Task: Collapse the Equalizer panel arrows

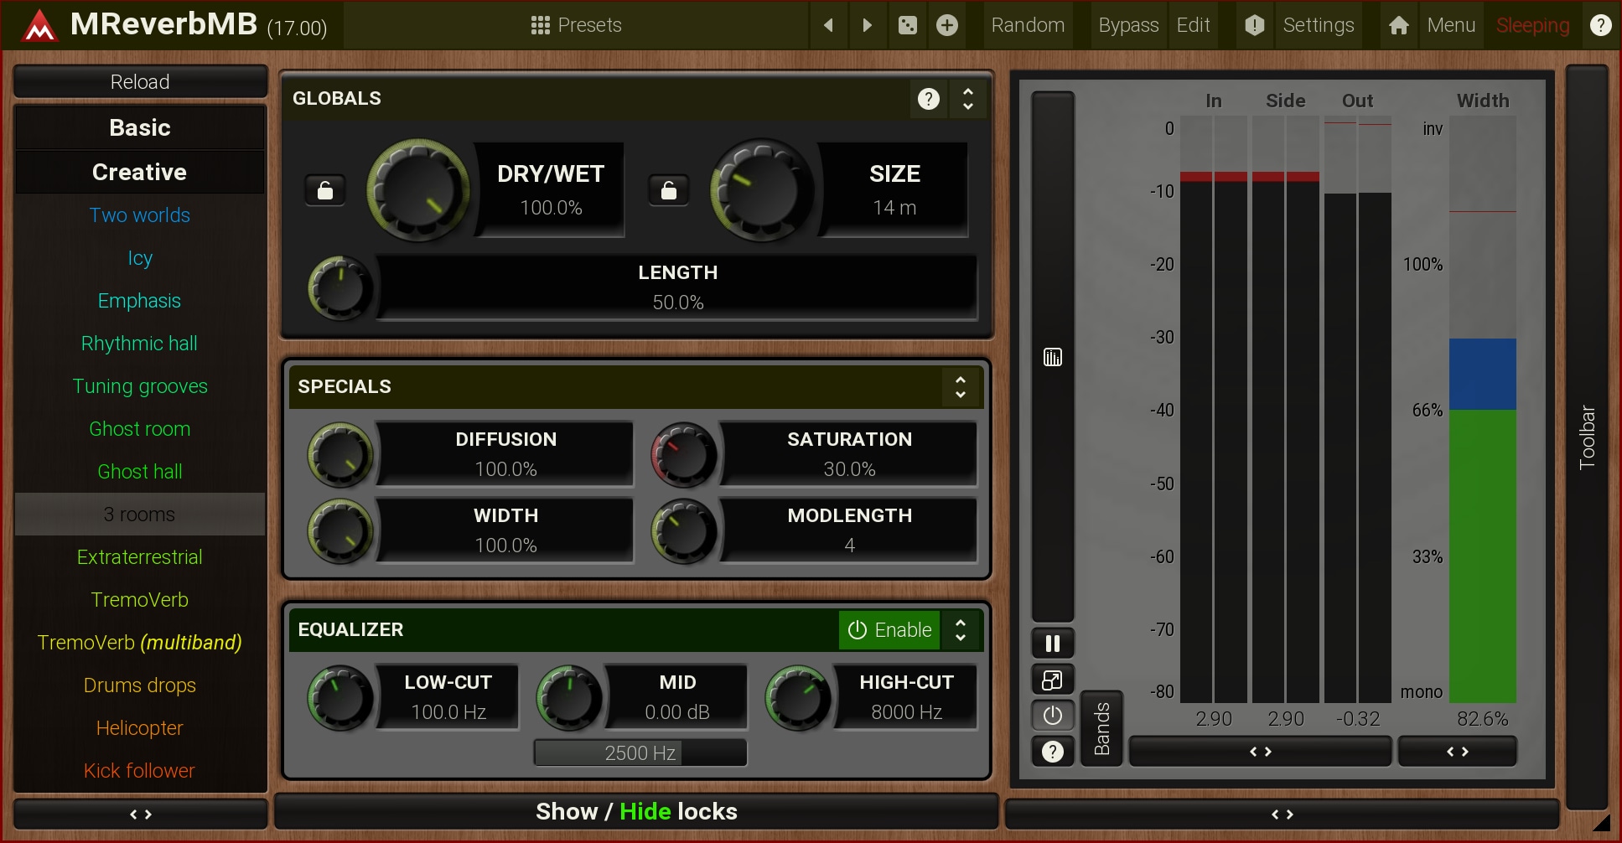Action: point(961,630)
